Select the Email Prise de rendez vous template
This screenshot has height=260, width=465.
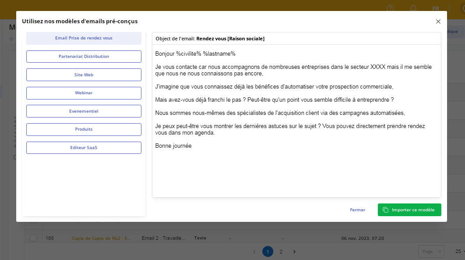(84, 38)
